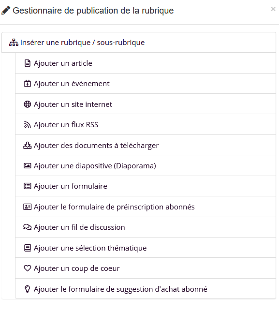Click the document icon for Ajouter un article
This screenshot has height=312, width=279.
(x=27, y=63)
